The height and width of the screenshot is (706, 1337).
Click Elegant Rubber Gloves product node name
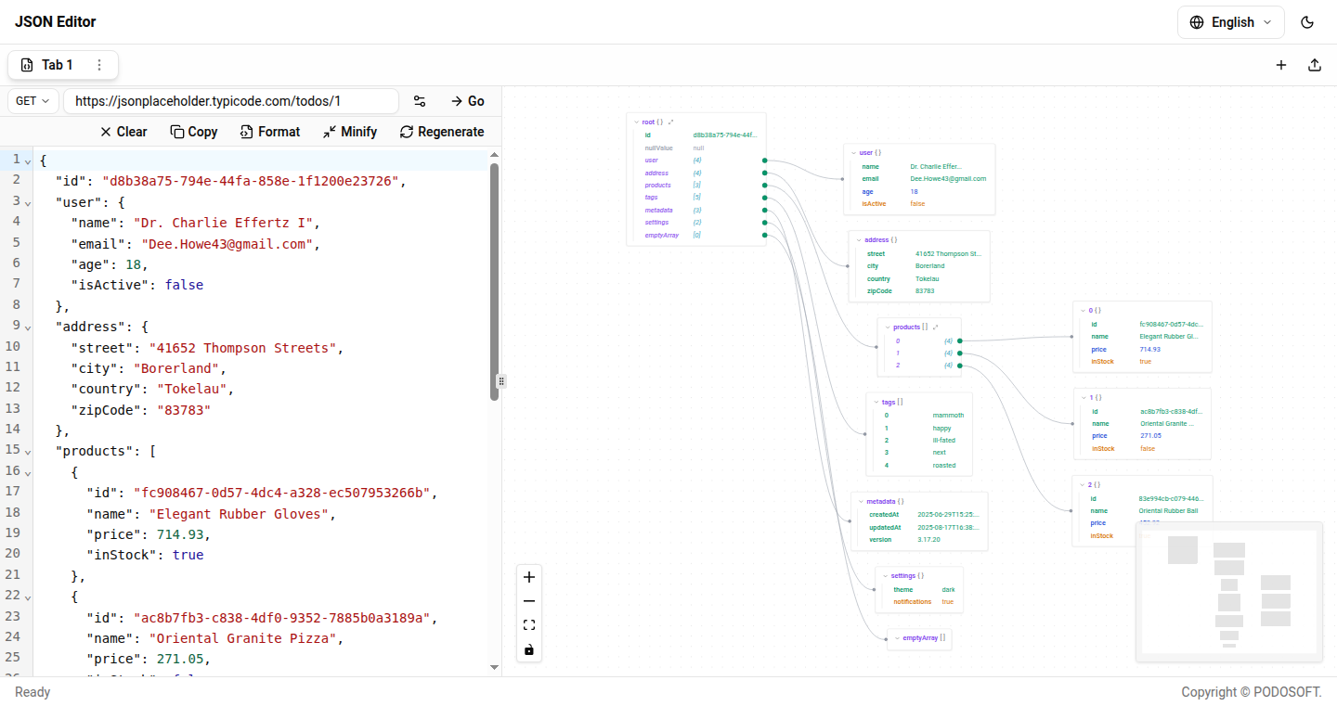[x=1169, y=337]
